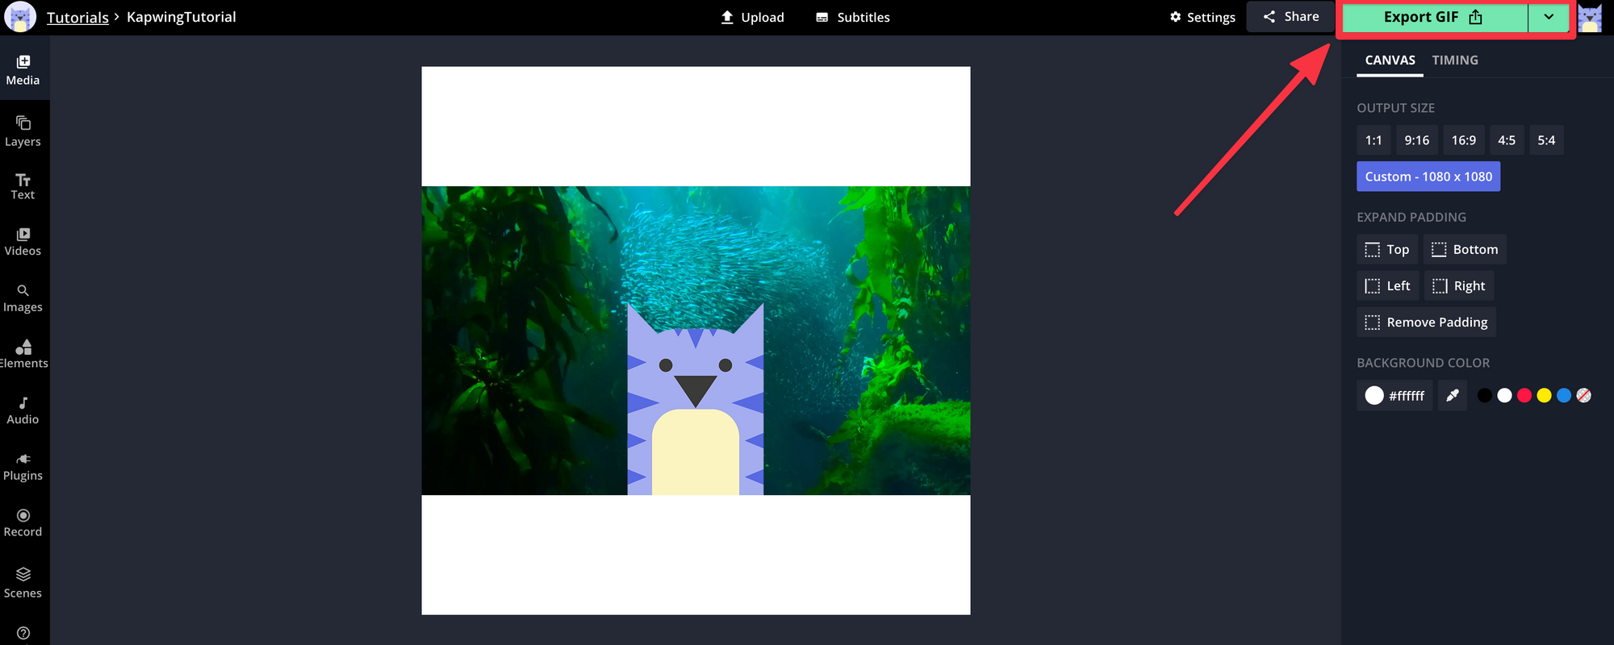Select the 16:9 output size
1614x645 pixels.
pos(1463,140)
